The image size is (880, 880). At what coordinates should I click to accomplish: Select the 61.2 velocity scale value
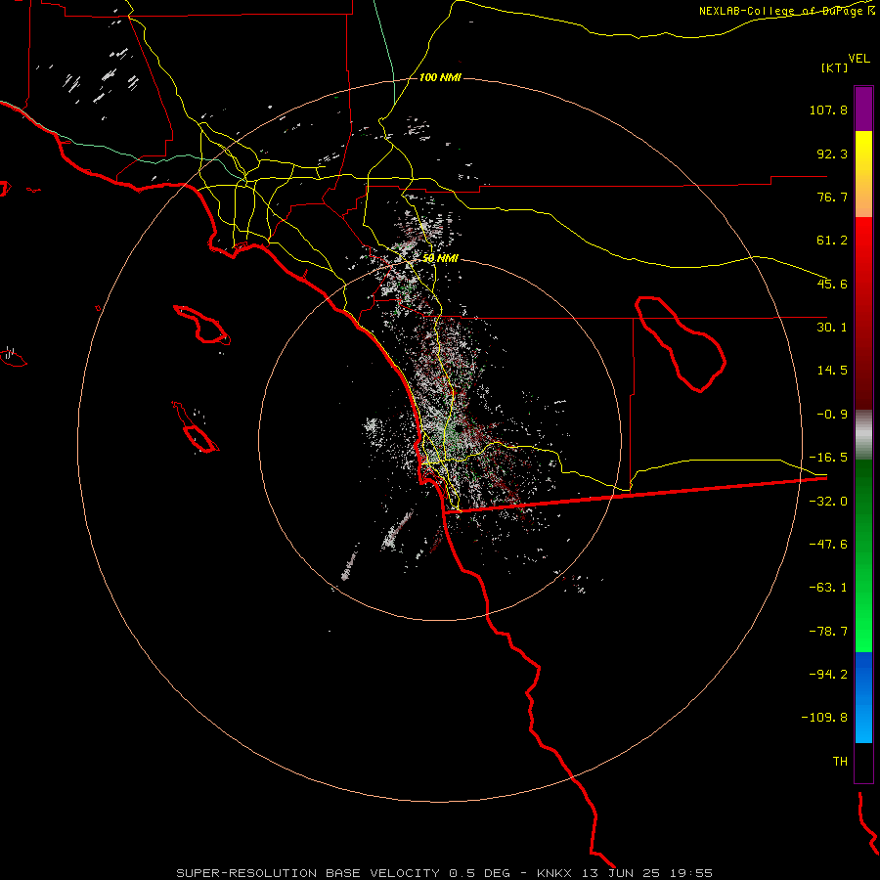pyautogui.click(x=832, y=241)
